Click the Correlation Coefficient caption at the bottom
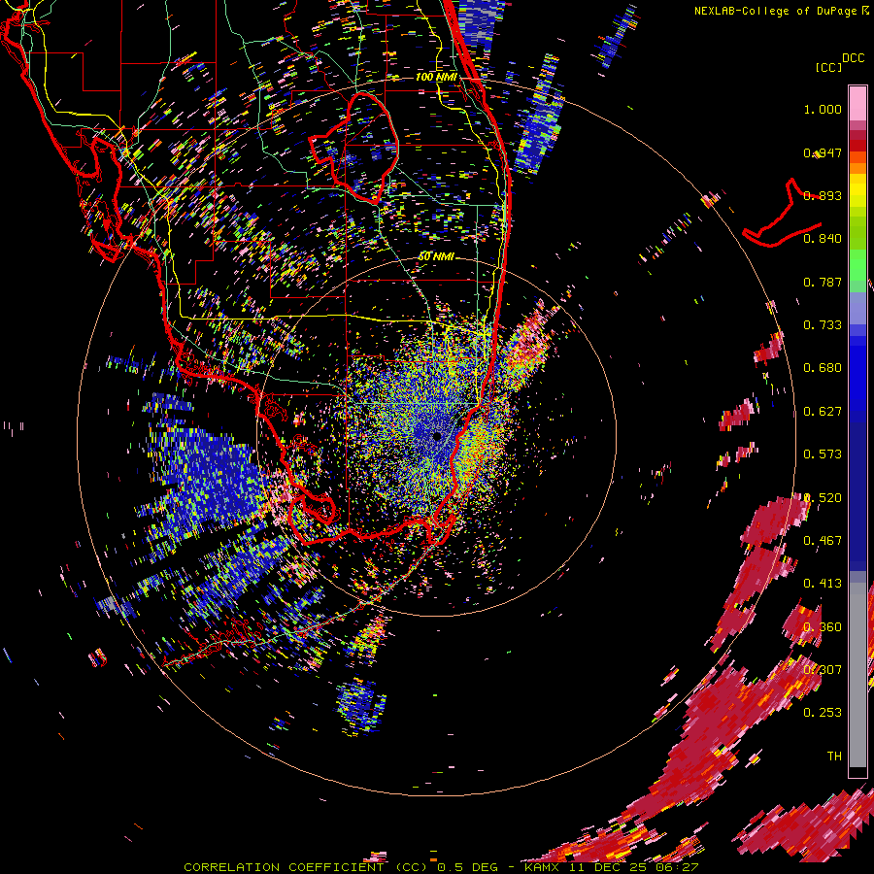874x874 pixels. (441, 867)
